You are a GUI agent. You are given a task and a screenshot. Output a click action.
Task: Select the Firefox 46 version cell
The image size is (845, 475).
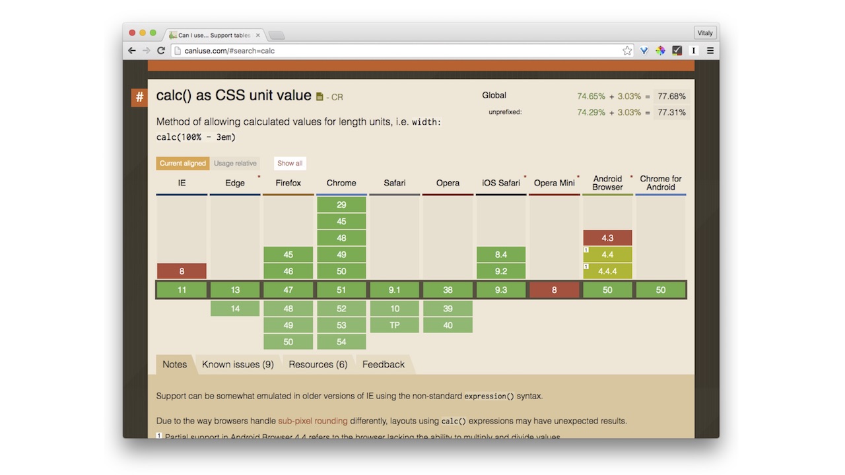pyautogui.click(x=288, y=271)
